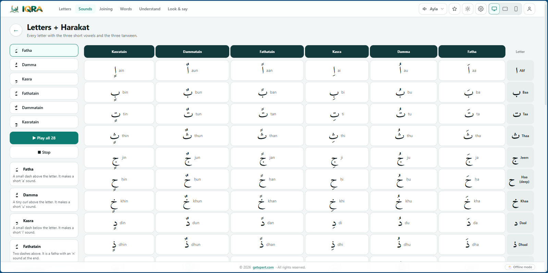Open the Letters menu
This screenshot has height=273, width=548.
[65, 9]
